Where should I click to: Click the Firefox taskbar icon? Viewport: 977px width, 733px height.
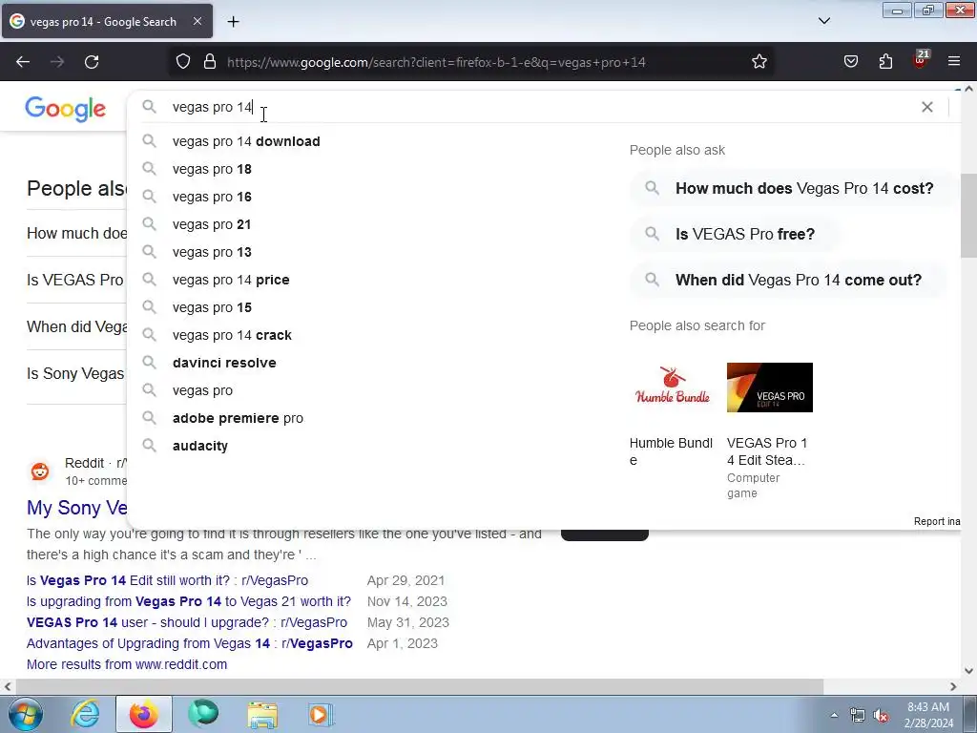coord(143,714)
